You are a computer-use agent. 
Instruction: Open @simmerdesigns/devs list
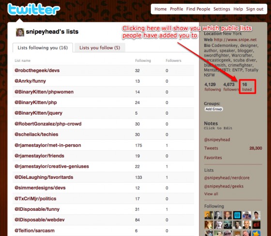point(40,188)
